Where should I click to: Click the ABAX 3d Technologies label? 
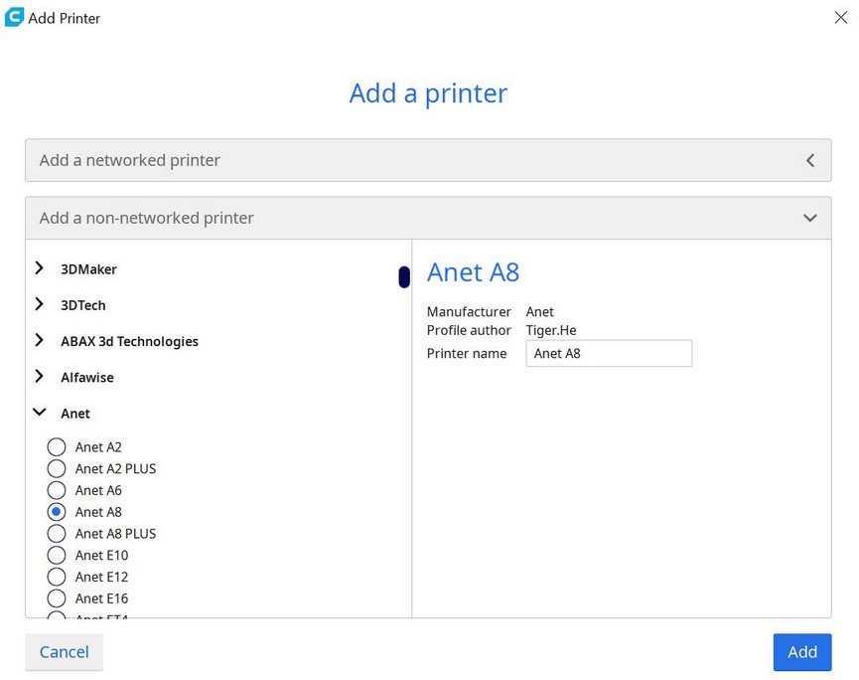coord(129,342)
